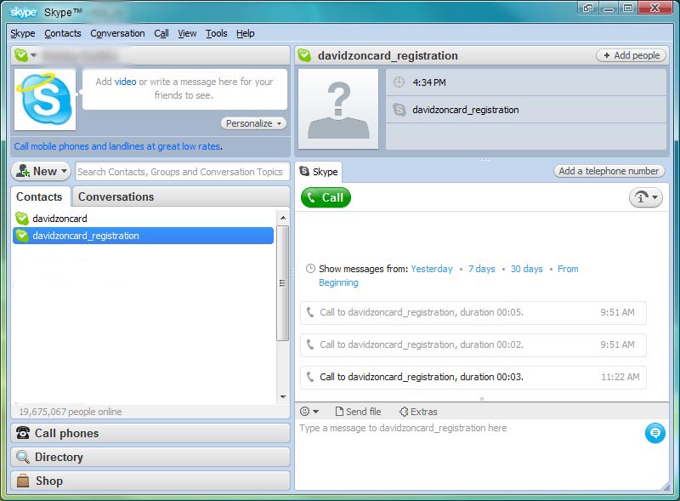
Task: Select the davidzoncard contact
Action: click(59, 219)
